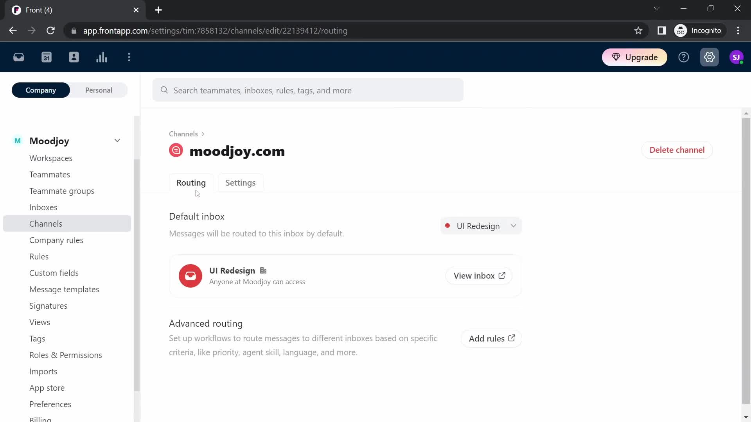The height and width of the screenshot is (422, 751).
Task: Open the tab search chevron
Action: click(x=657, y=9)
